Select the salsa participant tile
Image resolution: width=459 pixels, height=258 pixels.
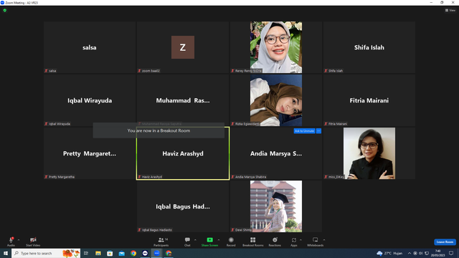pos(90,47)
